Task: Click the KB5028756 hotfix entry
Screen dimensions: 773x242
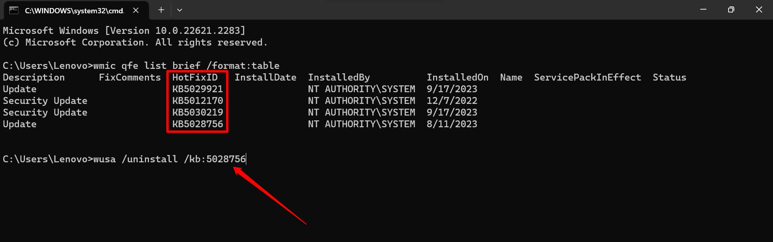Action: 197,124
